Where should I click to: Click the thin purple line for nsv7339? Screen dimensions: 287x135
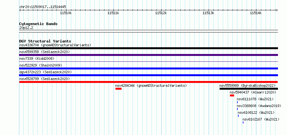coord(148,61)
